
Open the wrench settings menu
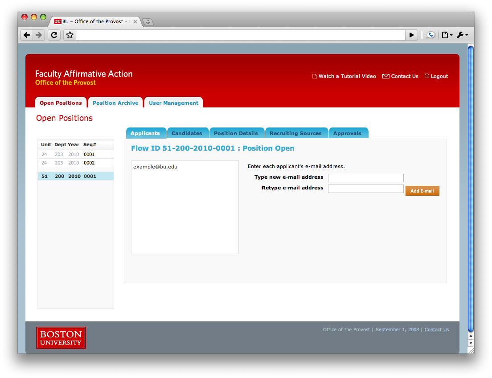462,35
